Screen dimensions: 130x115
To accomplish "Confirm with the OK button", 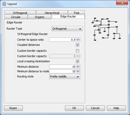I will pyautogui.click(x=74, y=108).
